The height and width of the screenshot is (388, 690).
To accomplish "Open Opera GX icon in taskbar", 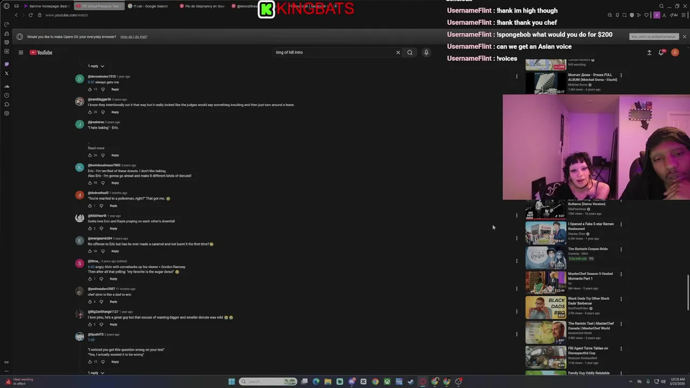I will tap(423, 382).
